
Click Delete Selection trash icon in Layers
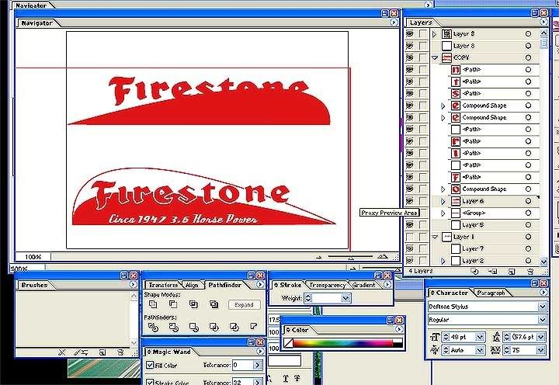click(530, 271)
